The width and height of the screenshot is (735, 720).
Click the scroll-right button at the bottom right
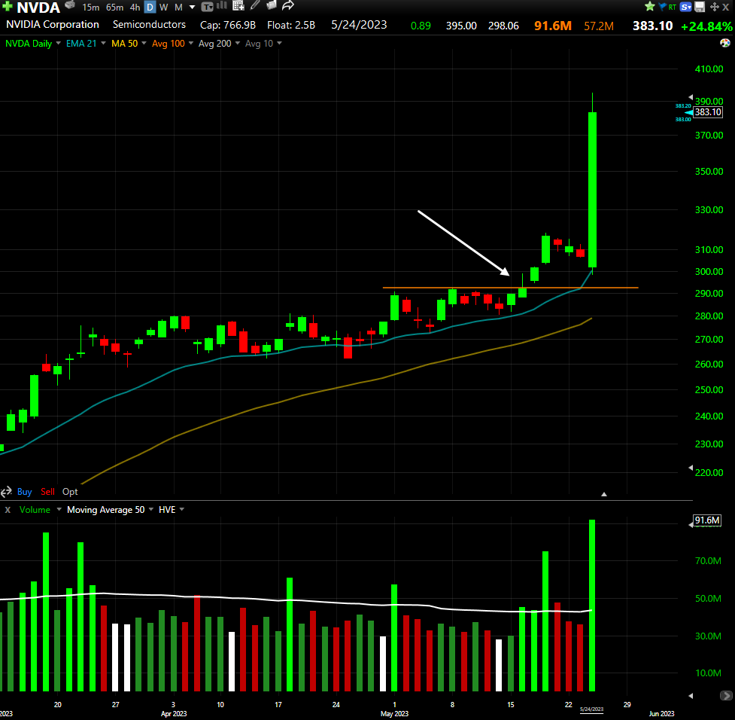point(726,696)
